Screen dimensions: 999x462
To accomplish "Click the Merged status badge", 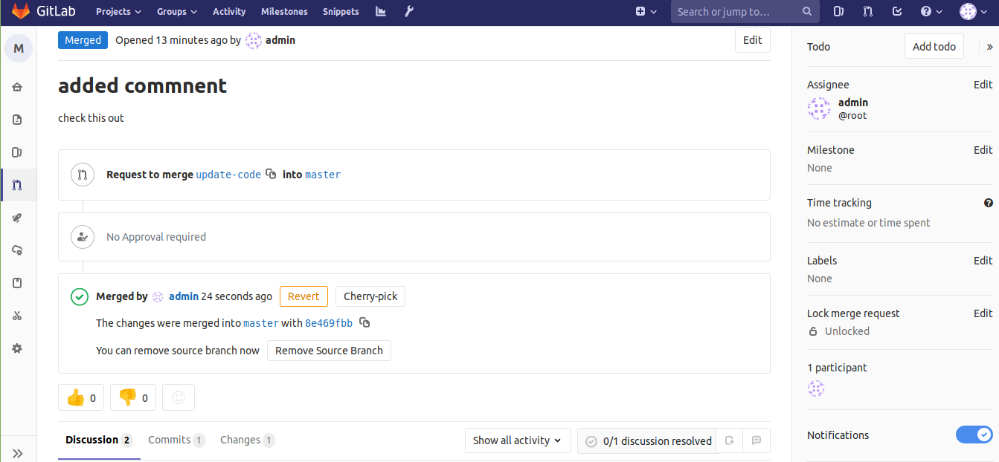I will [83, 40].
